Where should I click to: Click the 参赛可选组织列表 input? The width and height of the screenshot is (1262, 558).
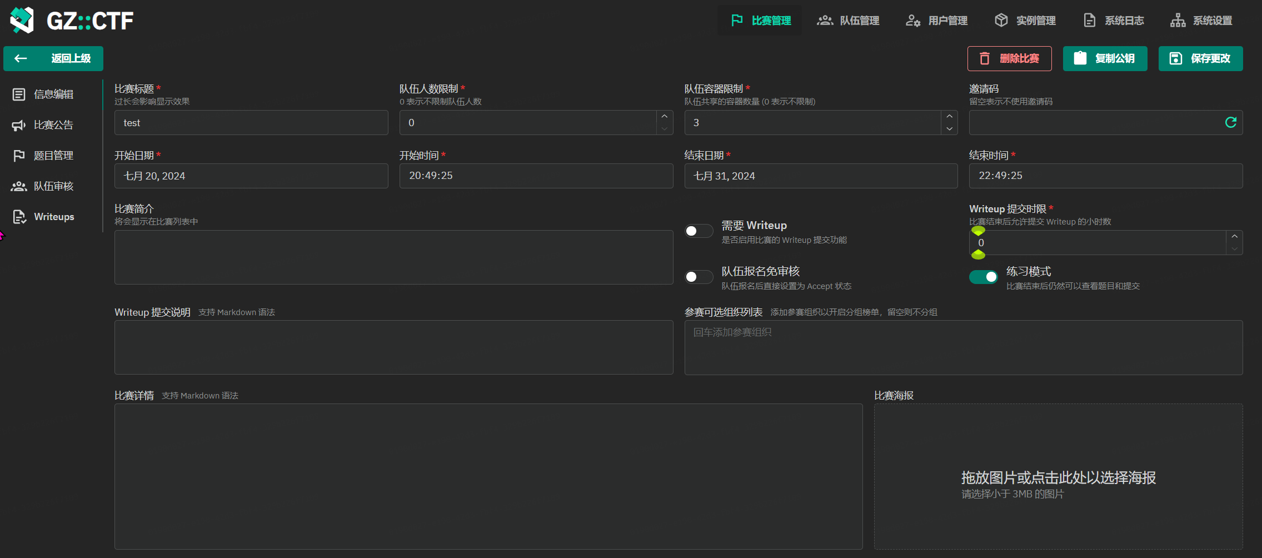964,347
